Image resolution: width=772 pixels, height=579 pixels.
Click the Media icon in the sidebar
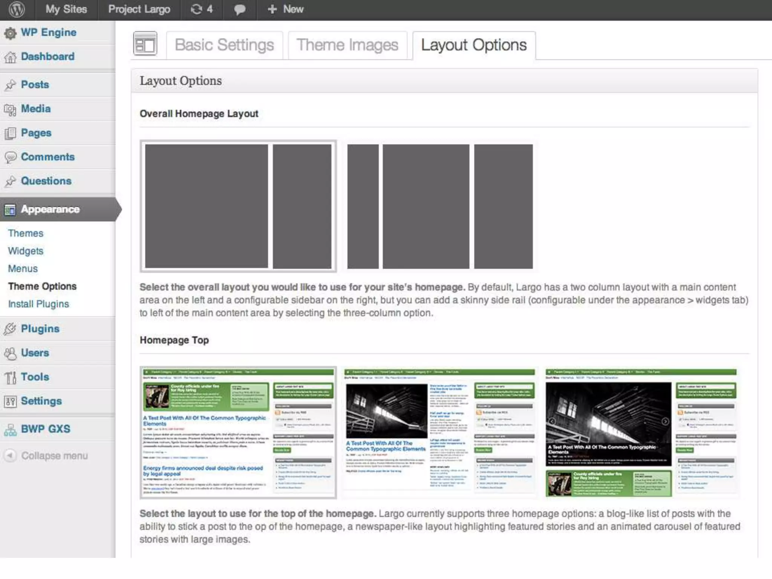10,109
